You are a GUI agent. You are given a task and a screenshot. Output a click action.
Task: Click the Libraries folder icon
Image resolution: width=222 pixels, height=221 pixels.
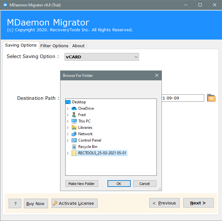tap(74, 128)
